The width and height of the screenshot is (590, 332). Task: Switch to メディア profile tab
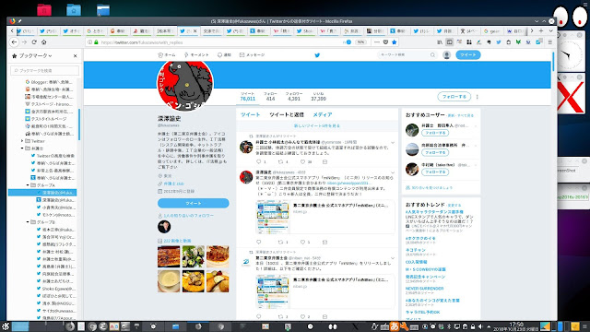pos(323,114)
